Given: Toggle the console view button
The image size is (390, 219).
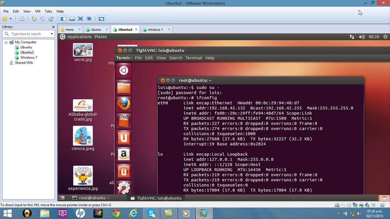Looking at the screenshot, I should (x=101, y=19).
